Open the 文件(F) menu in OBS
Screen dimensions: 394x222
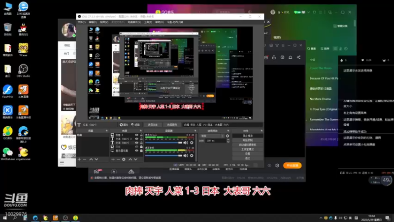pos(81,22)
